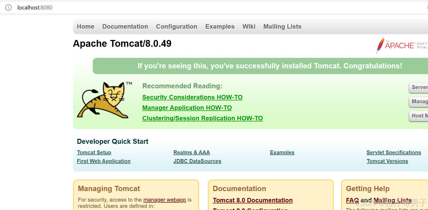Click the site info icon in address bar

point(8,8)
